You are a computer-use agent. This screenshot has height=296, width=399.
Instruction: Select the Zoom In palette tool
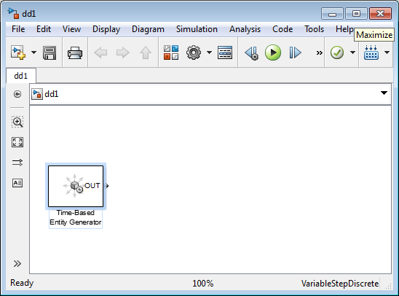(17, 122)
